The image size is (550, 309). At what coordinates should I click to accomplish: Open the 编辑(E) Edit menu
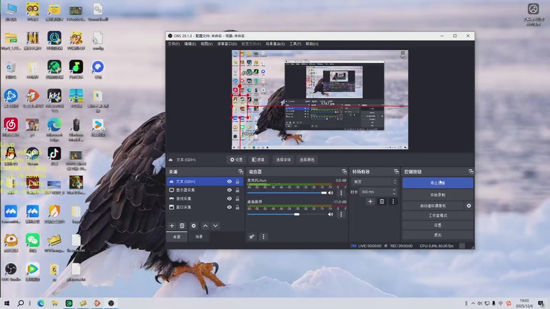pos(190,44)
